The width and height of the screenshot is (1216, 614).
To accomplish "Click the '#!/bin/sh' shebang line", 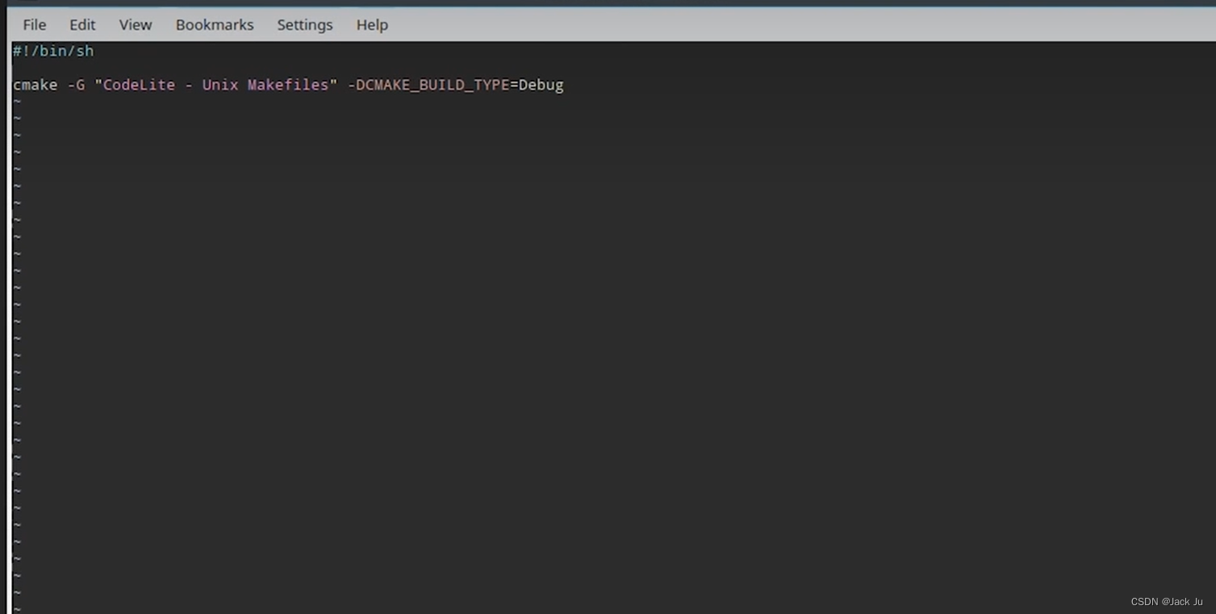I will 53,51.
